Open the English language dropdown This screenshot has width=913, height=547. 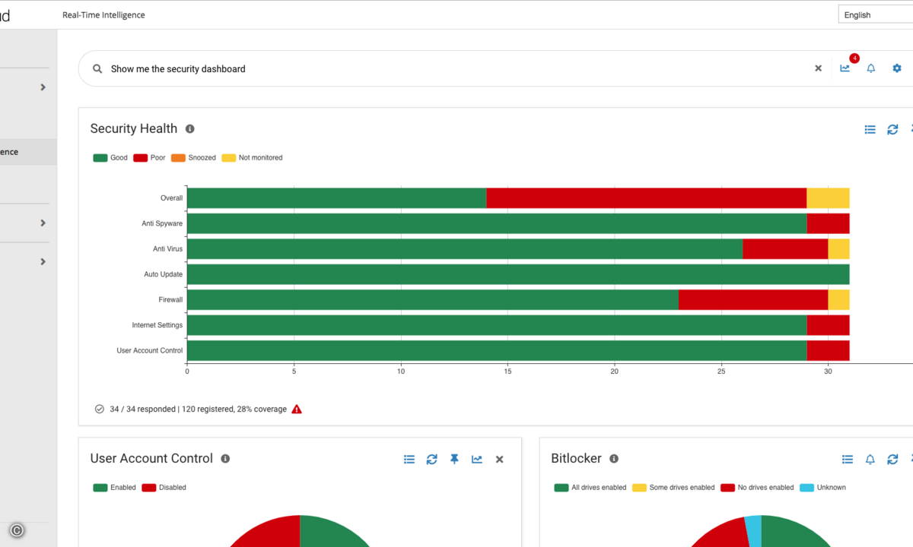click(x=876, y=14)
